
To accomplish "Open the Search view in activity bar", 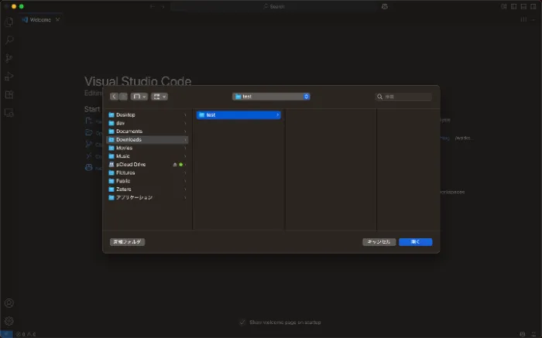I will (x=9, y=39).
